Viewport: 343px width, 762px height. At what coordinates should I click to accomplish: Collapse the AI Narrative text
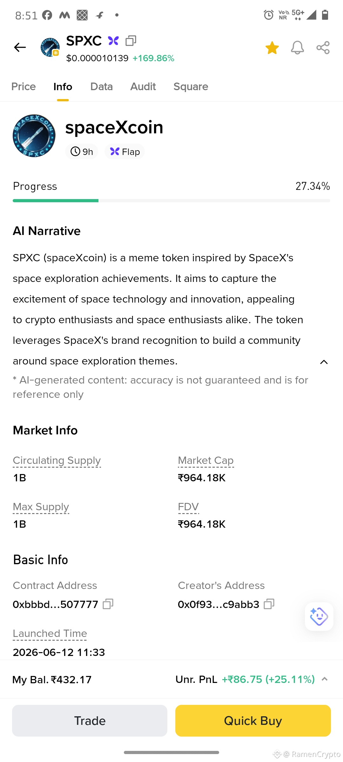pos(324,362)
